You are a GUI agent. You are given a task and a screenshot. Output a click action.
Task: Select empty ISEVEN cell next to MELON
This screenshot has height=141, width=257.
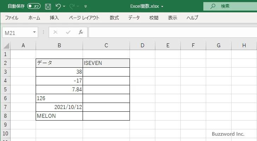[106, 116]
